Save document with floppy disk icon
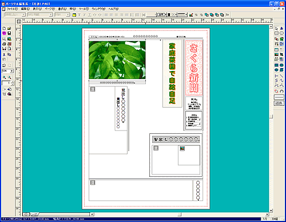This screenshot has height=222, width=286. tap(9, 33)
